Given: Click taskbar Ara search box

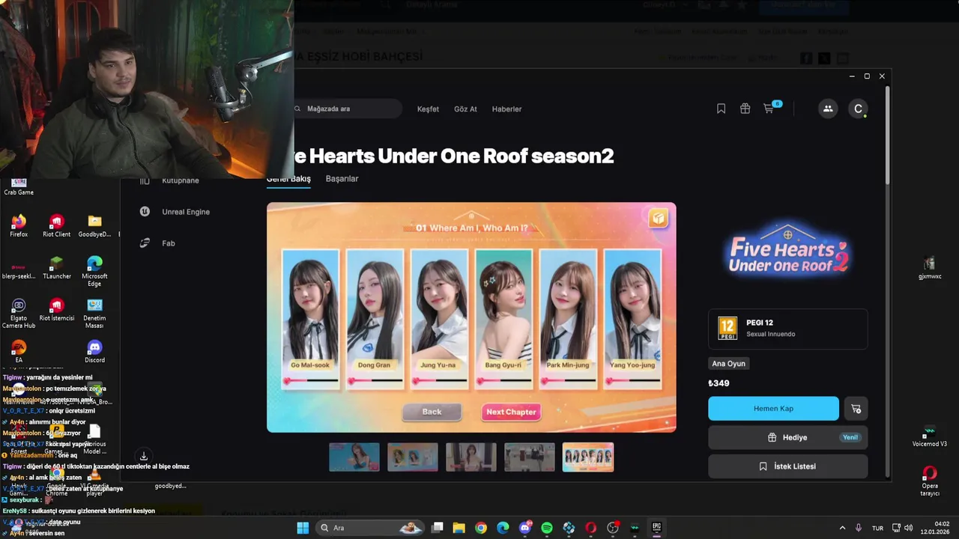Looking at the screenshot, I should 370,528.
